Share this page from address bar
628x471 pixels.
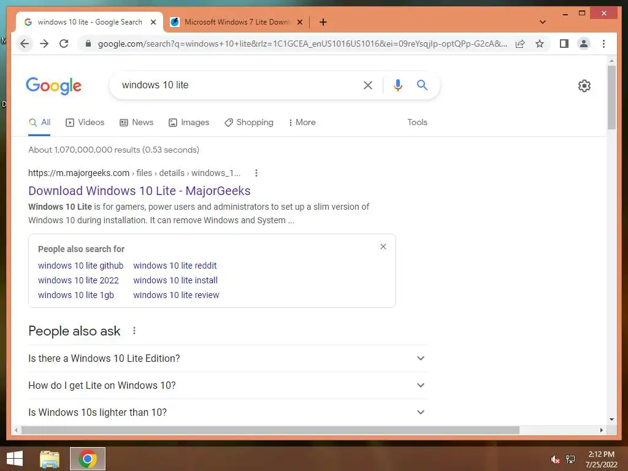coord(520,44)
